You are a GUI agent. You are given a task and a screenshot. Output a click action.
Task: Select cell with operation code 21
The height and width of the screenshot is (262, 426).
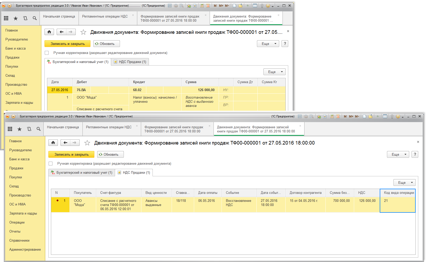pos(398,204)
